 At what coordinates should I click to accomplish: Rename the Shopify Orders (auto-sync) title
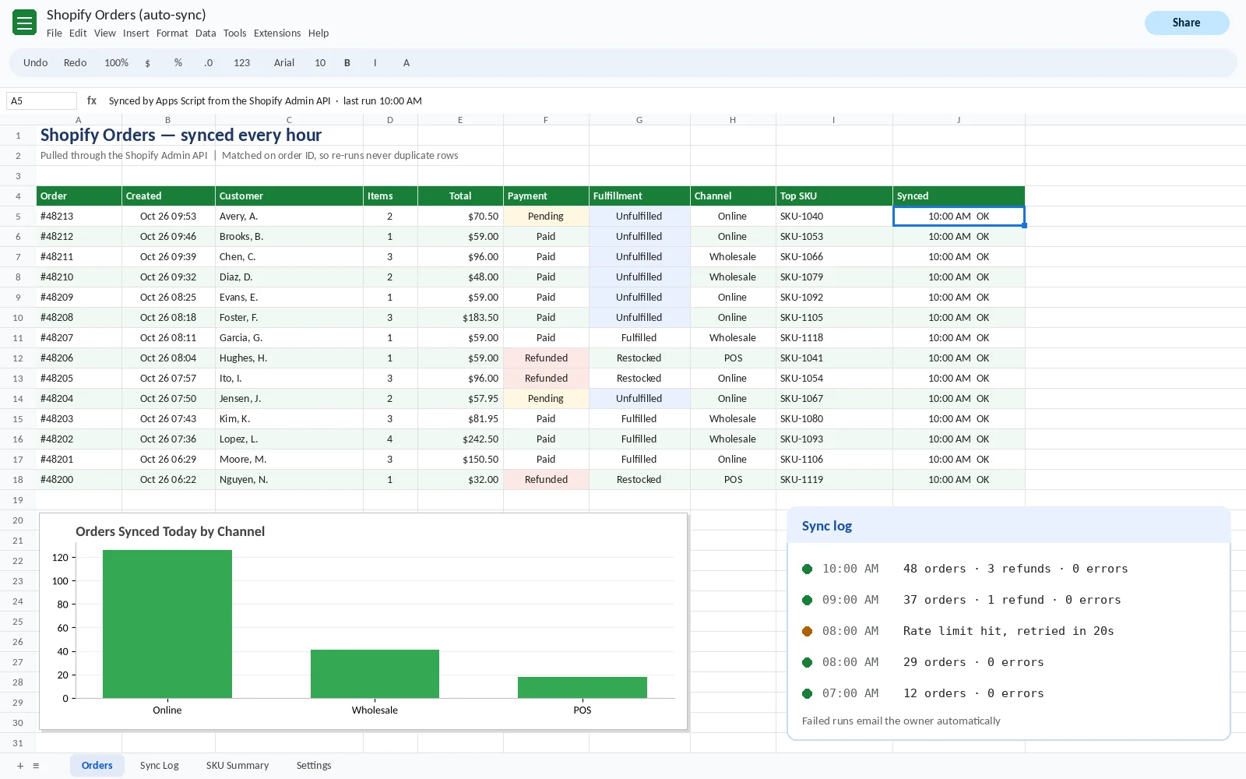pos(126,15)
